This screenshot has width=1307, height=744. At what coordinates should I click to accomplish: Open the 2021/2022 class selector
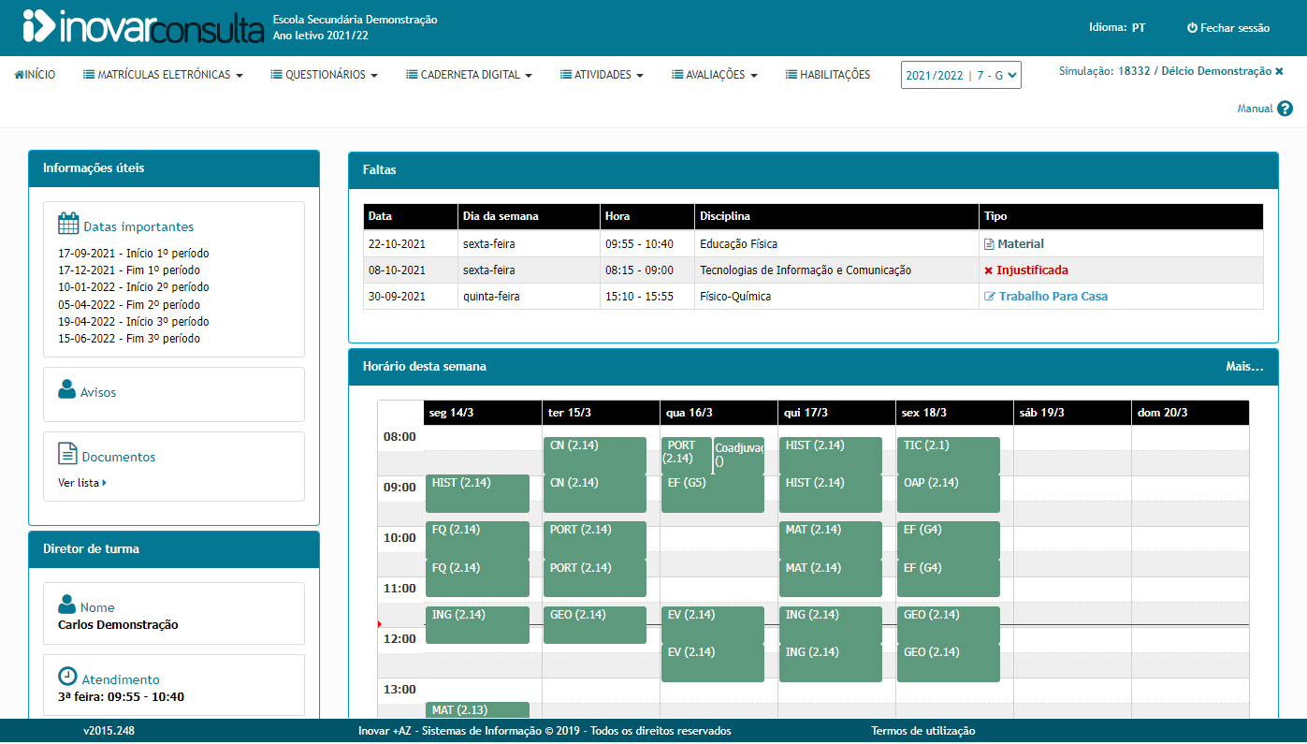point(961,74)
